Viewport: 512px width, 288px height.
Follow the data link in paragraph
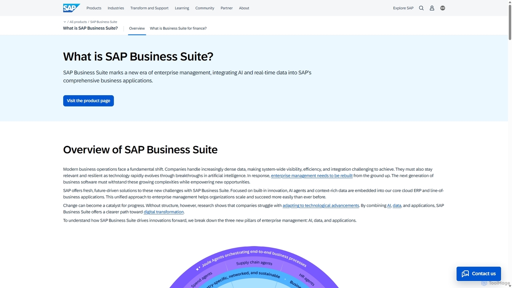coord(397,206)
